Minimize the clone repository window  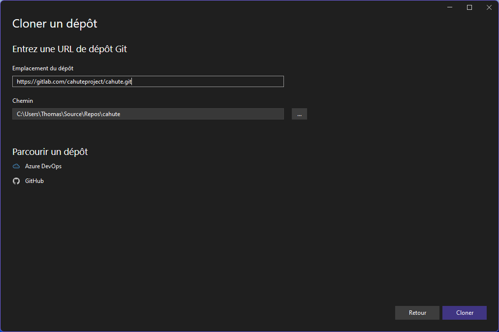tap(450, 7)
